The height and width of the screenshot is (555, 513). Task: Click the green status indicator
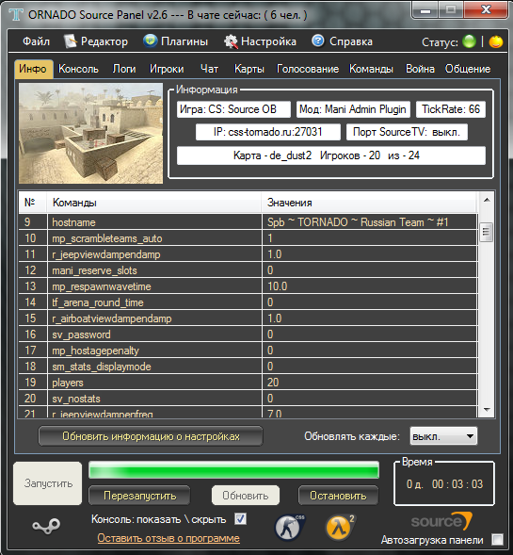[x=469, y=41]
